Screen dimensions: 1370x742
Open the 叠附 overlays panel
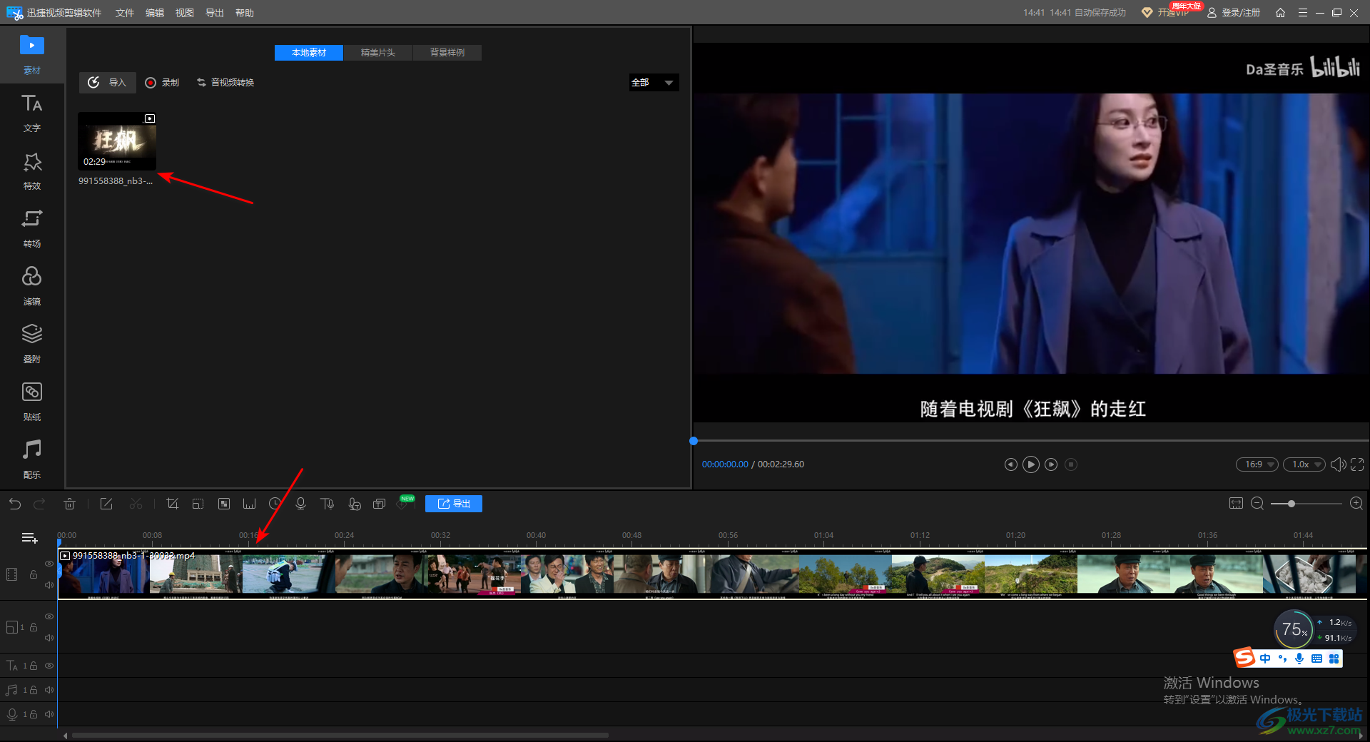click(31, 344)
